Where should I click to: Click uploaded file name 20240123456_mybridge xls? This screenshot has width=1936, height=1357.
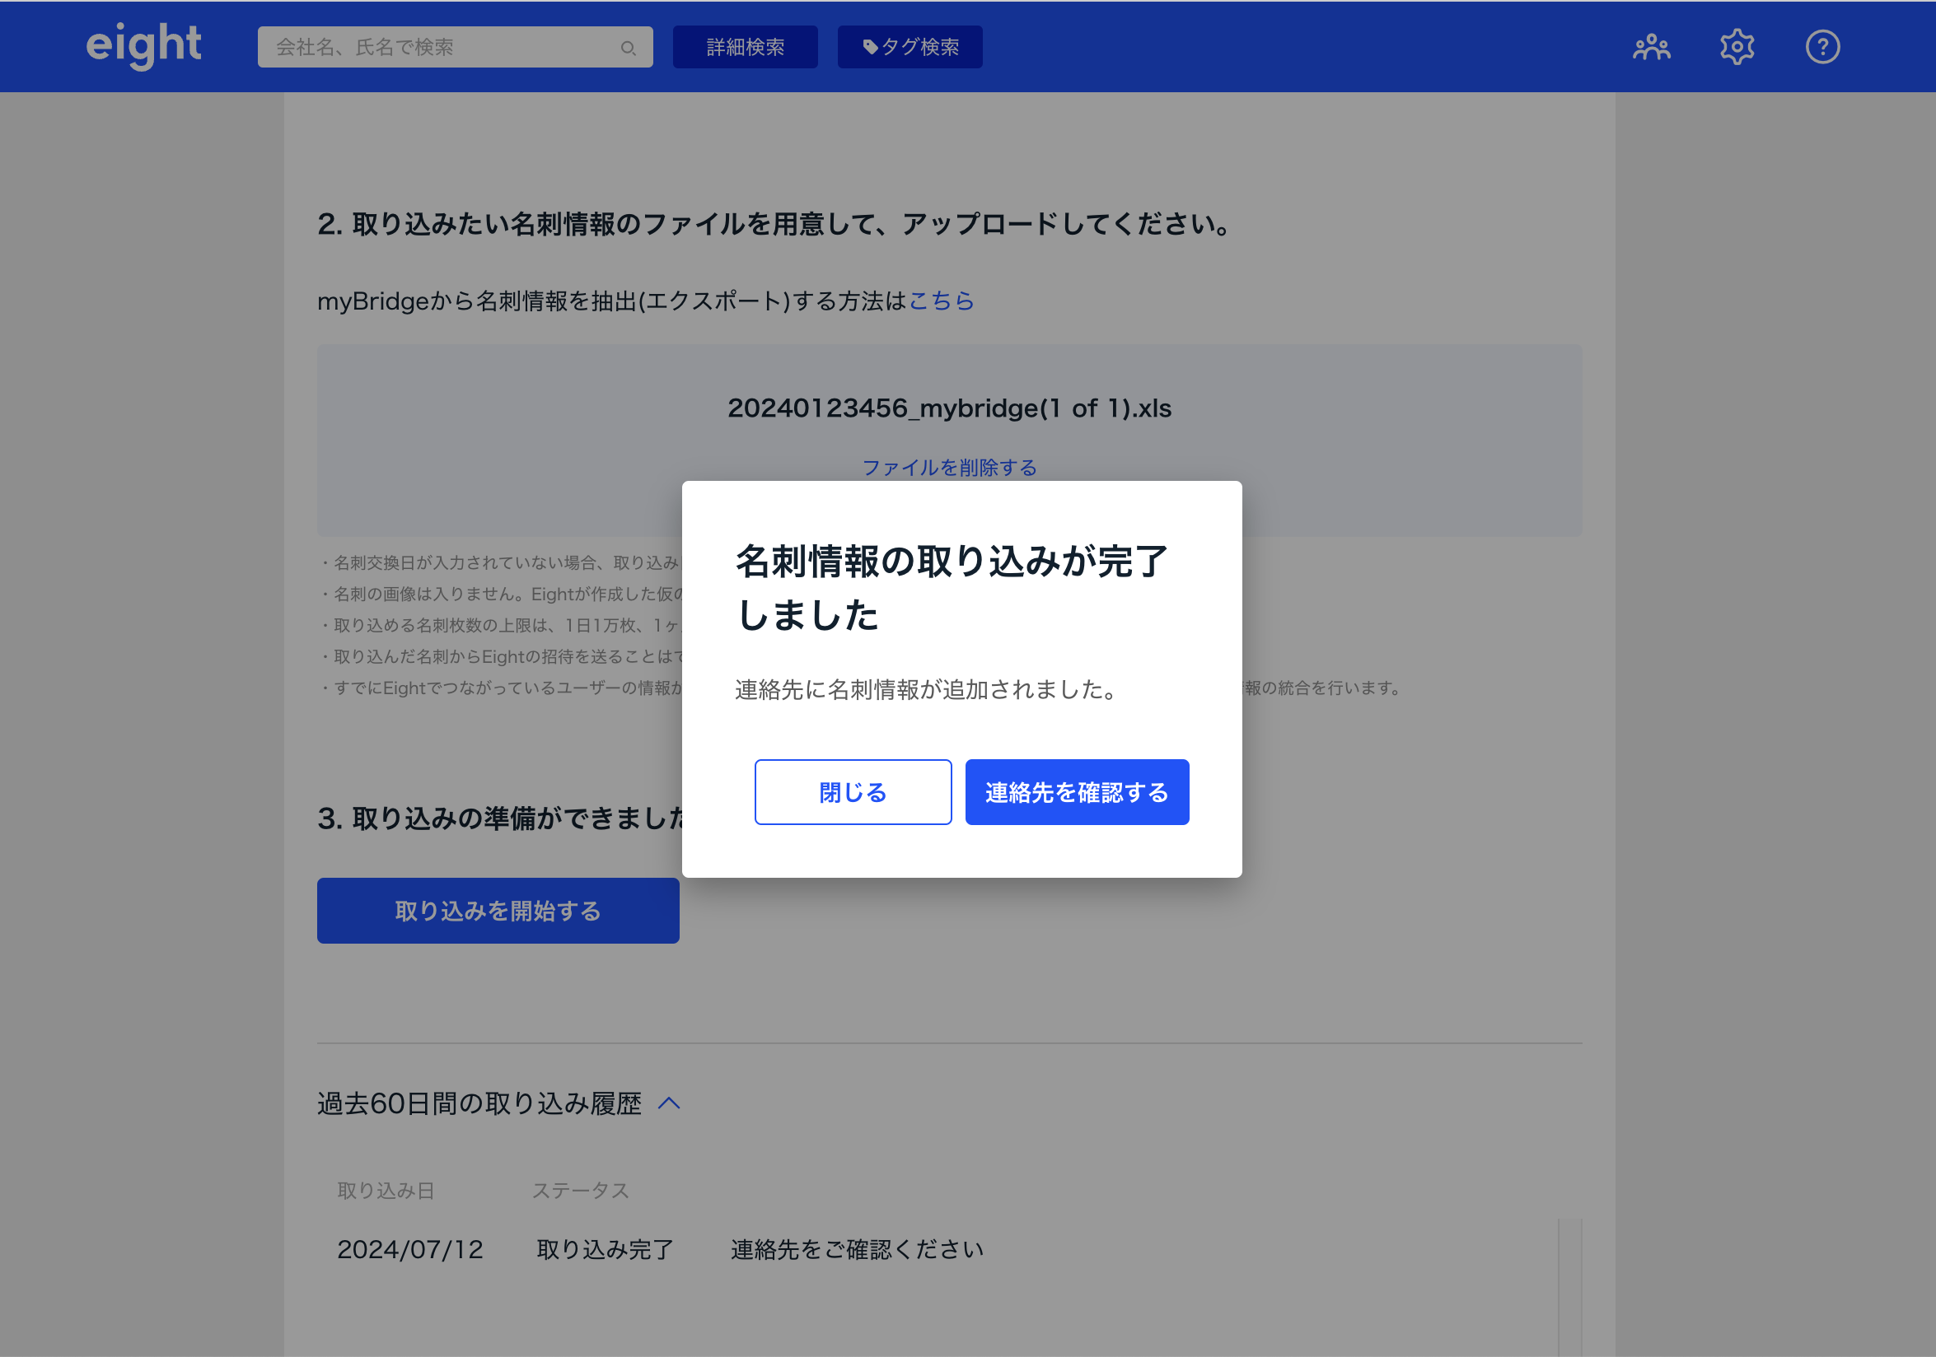pos(949,408)
